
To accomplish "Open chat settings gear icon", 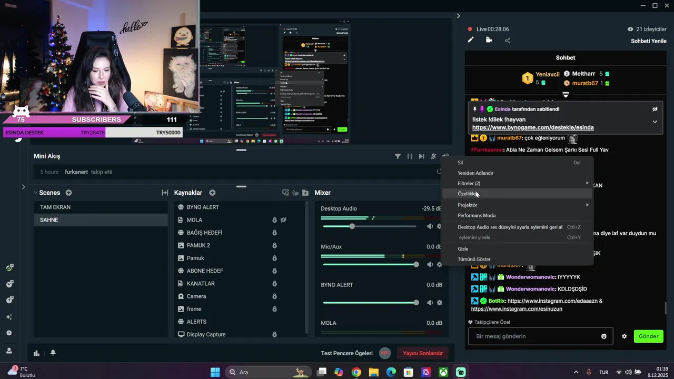I will [x=625, y=336].
